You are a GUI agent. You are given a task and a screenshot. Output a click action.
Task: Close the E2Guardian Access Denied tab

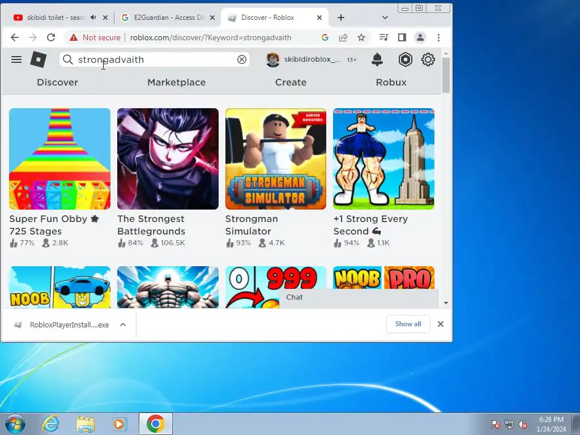(212, 18)
